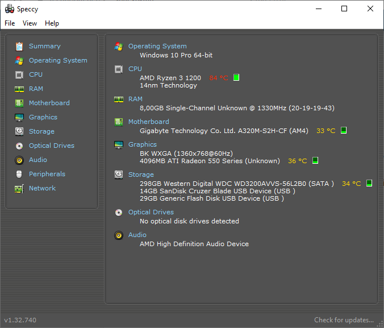This screenshot has width=384, height=328.
Task: Open the File menu
Action: click(x=10, y=23)
